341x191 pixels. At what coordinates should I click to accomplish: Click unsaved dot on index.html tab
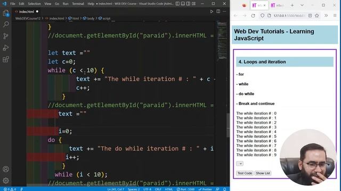37,12
